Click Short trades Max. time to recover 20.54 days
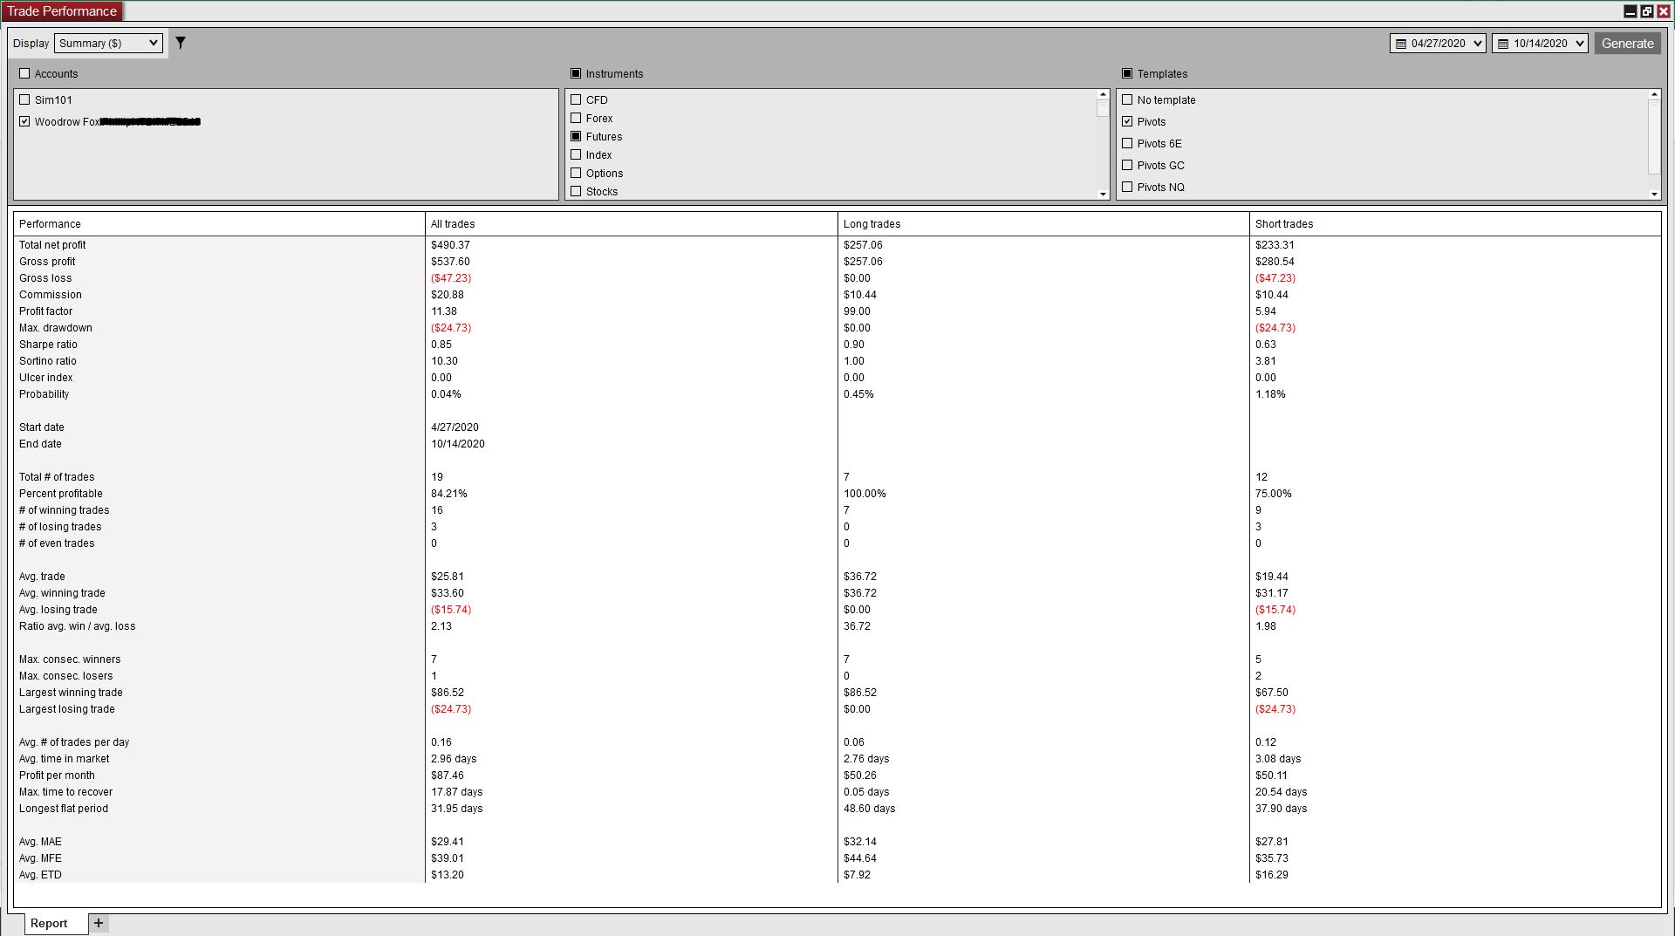Image resolution: width=1675 pixels, height=936 pixels. [1281, 792]
